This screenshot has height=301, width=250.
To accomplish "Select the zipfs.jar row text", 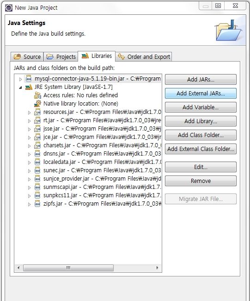I will click(x=102, y=204).
